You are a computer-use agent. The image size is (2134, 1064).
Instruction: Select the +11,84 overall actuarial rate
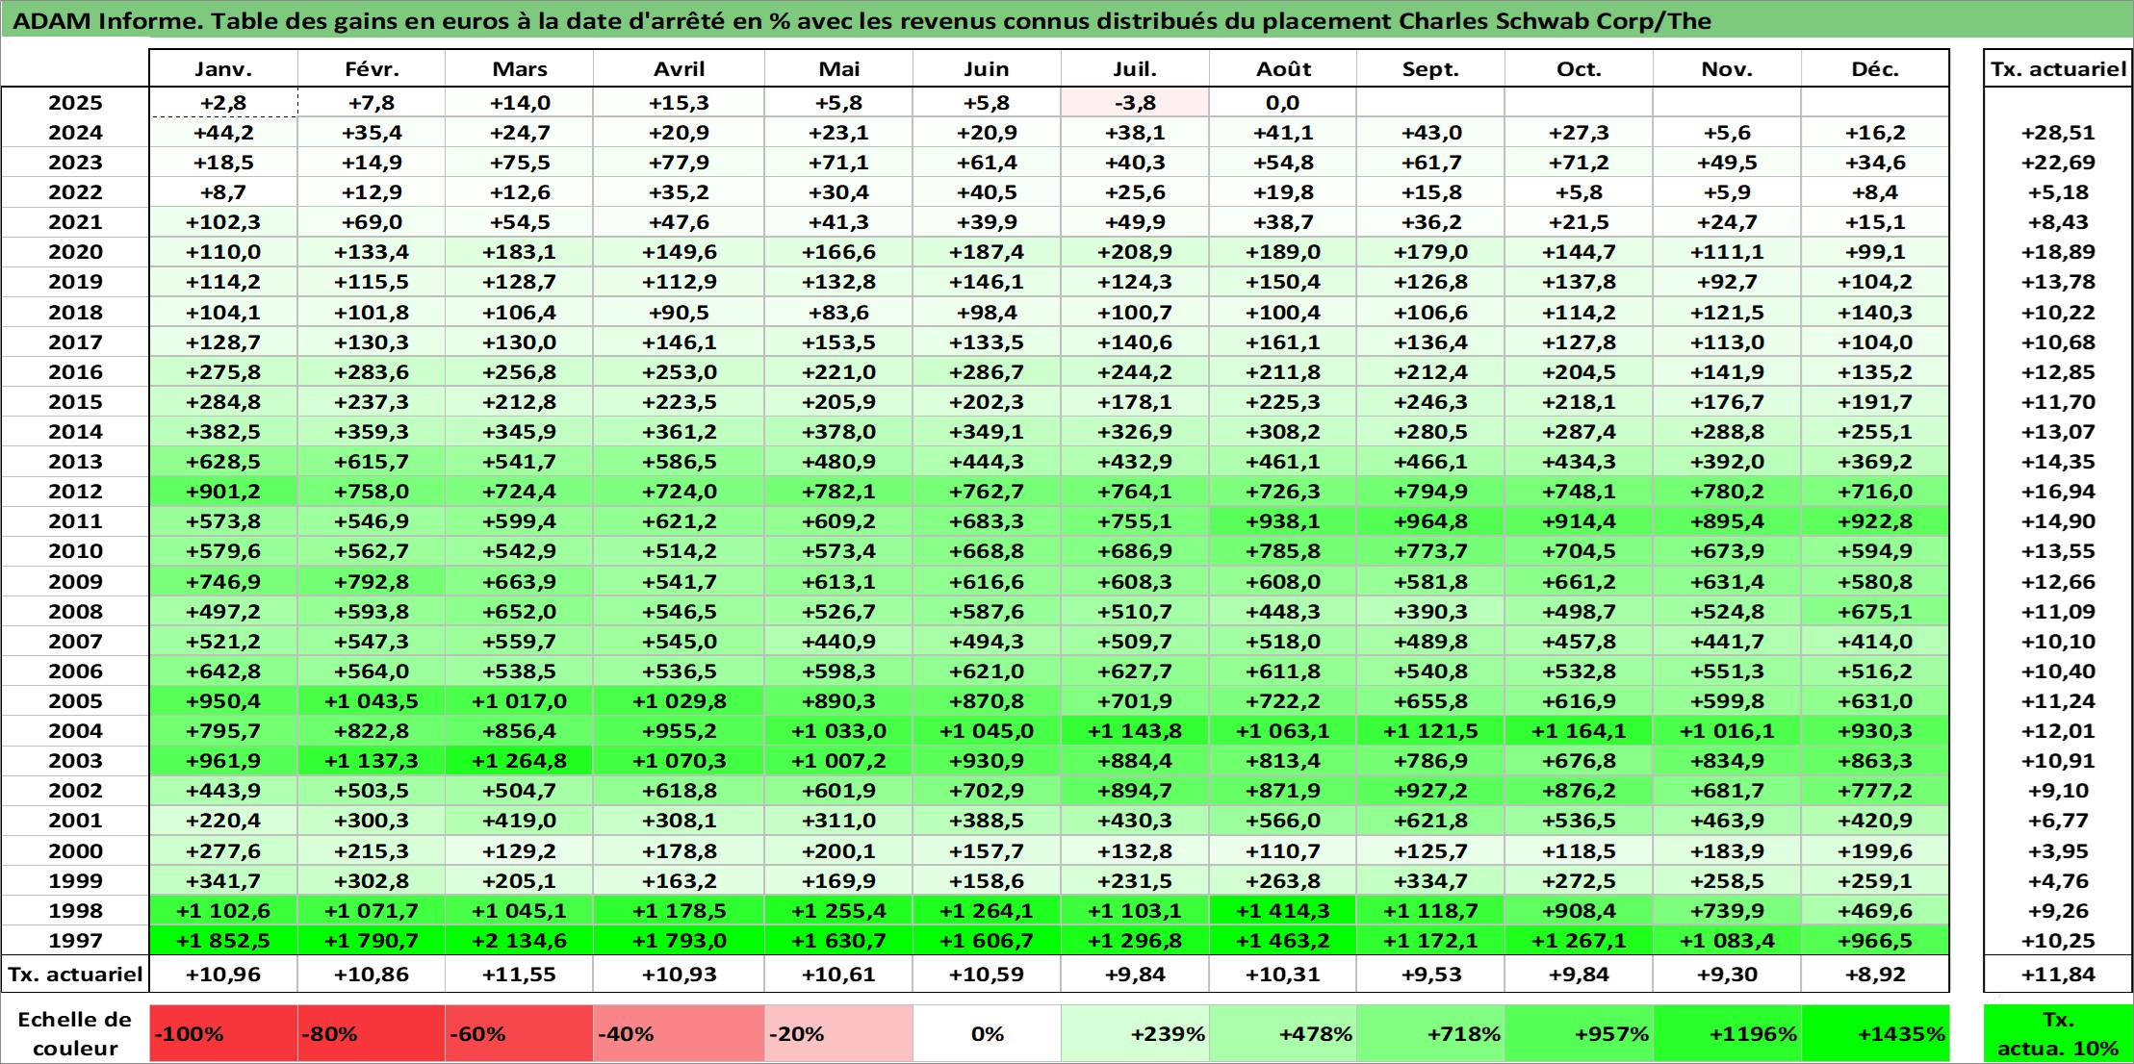click(2058, 974)
